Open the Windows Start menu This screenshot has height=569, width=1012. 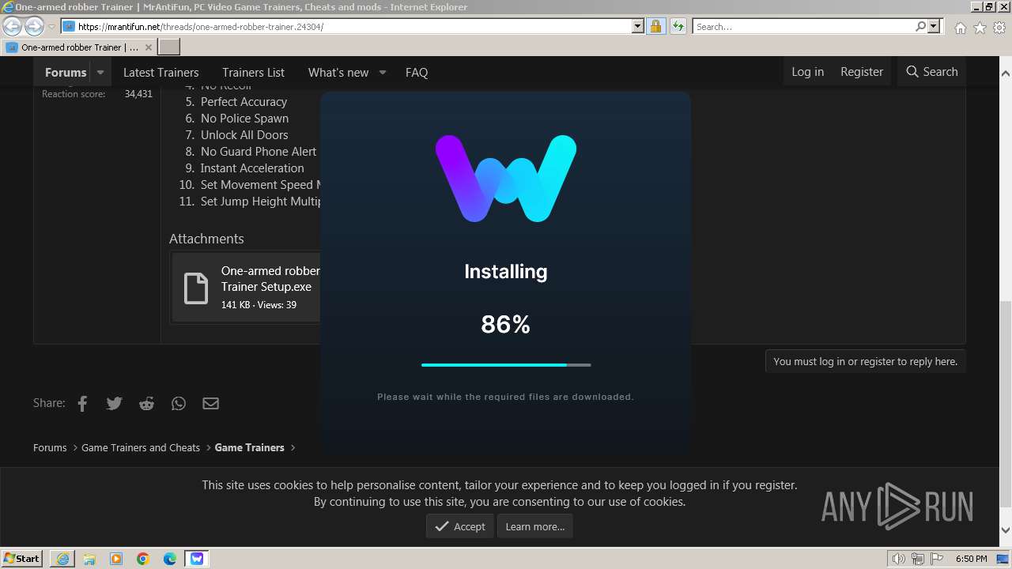[x=22, y=558]
